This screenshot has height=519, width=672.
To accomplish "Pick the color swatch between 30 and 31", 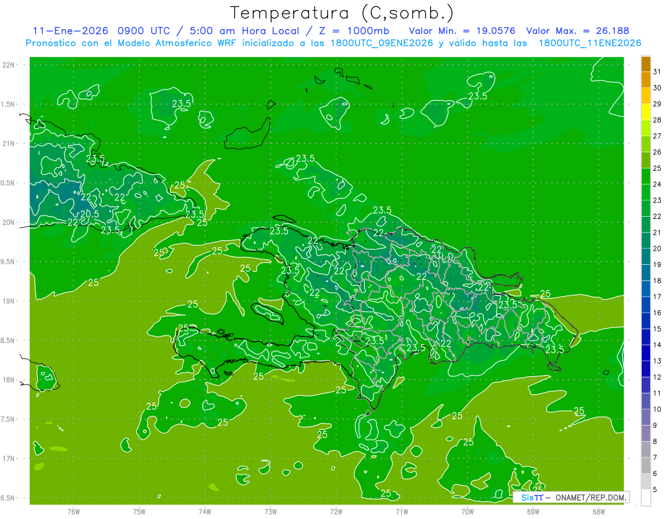I will point(646,80).
